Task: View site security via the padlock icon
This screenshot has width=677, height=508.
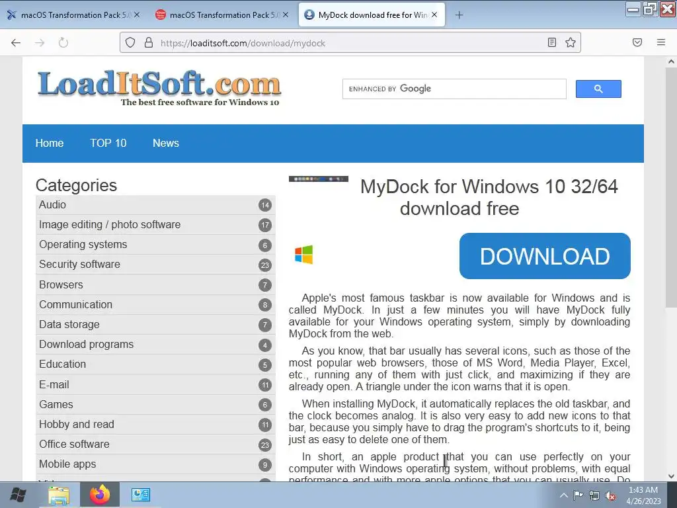Action: click(x=149, y=42)
